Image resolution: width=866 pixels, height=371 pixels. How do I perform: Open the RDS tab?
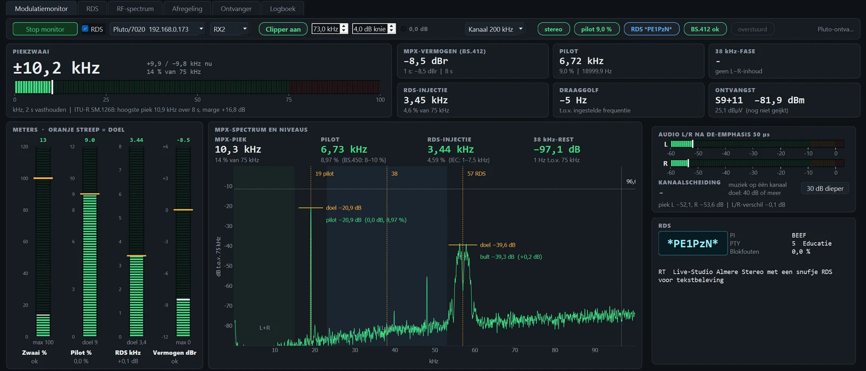click(93, 9)
